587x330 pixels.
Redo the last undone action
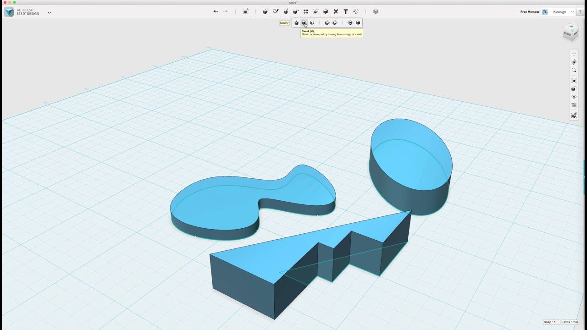pos(225,11)
